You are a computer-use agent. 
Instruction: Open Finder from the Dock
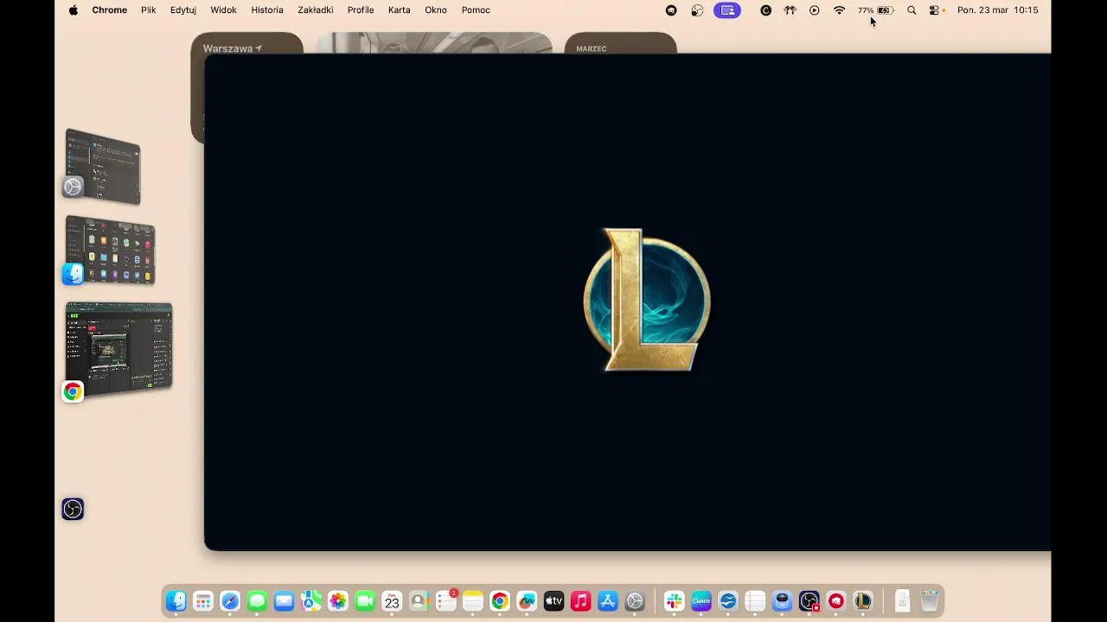pos(176,601)
